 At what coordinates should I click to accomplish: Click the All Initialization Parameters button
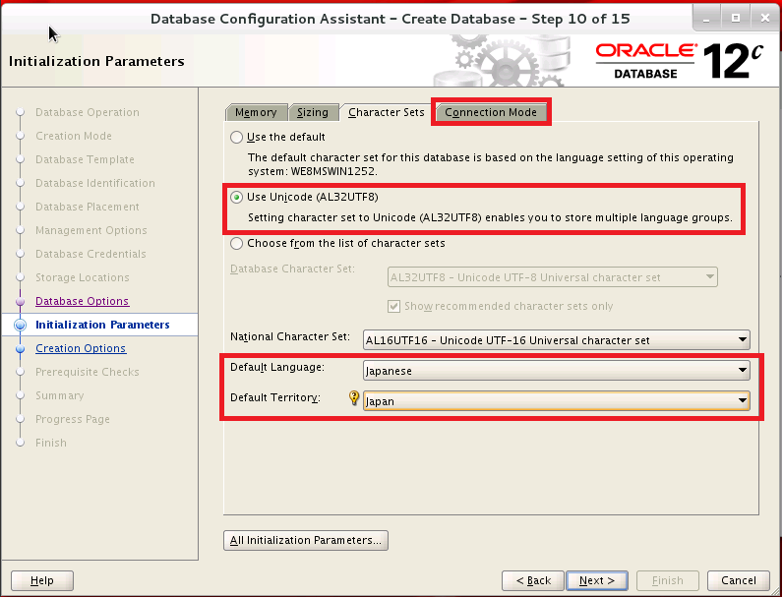click(x=306, y=540)
